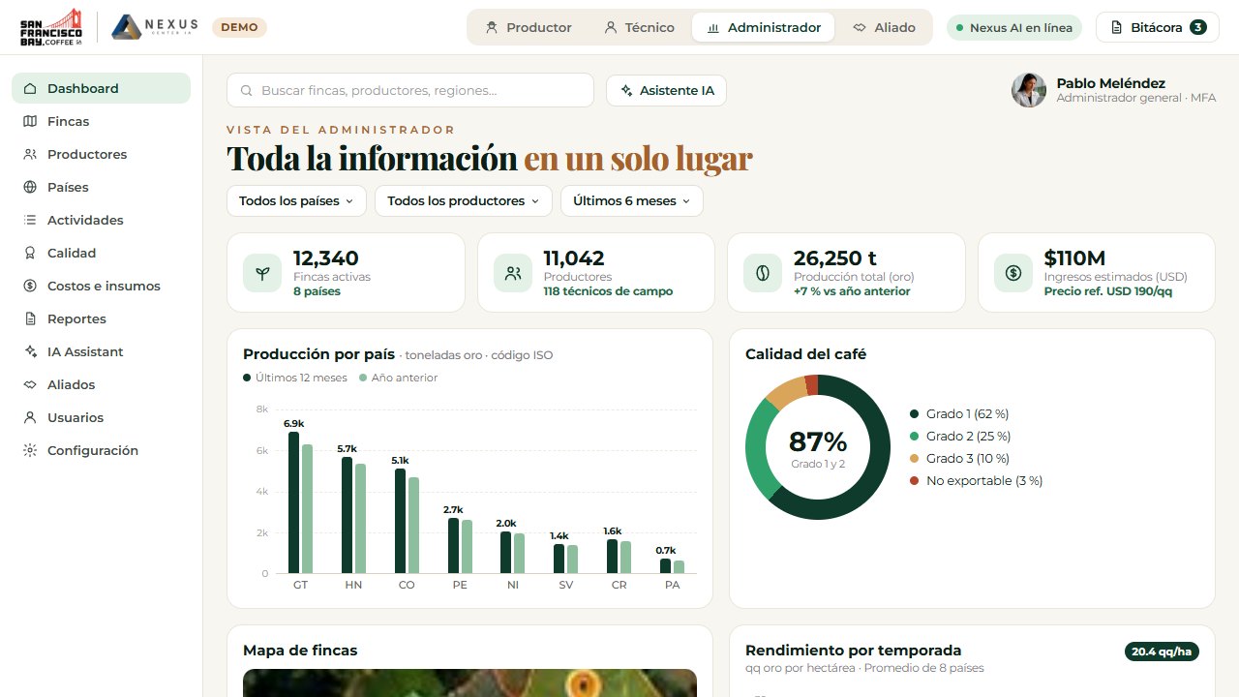The height and width of the screenshot is (697, 1239).
Task: Click the Países globe icon
Action: [30, 187]
